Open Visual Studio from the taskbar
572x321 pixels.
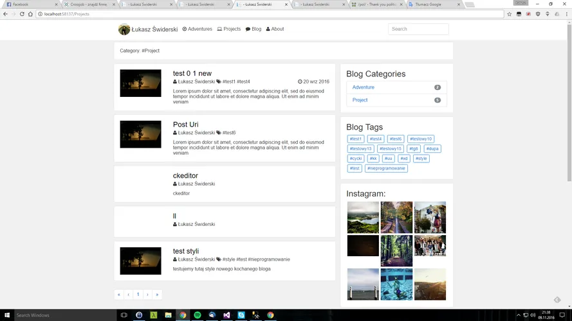226,315
